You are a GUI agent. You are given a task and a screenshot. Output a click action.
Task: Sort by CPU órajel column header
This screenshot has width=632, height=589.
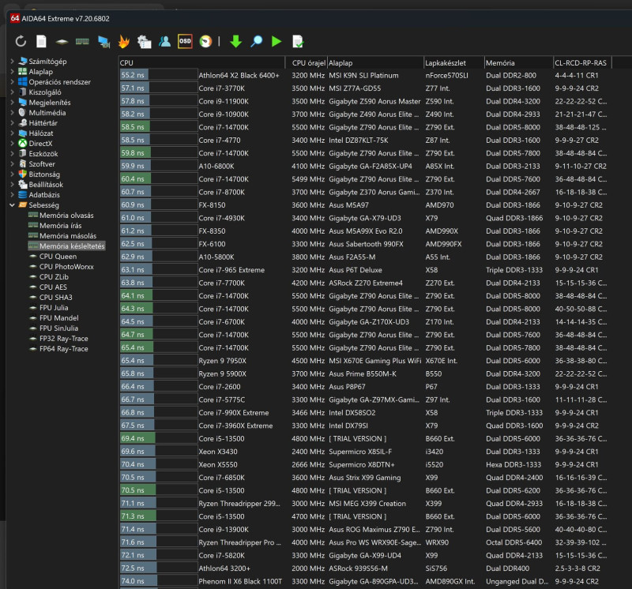coord(308,63)
